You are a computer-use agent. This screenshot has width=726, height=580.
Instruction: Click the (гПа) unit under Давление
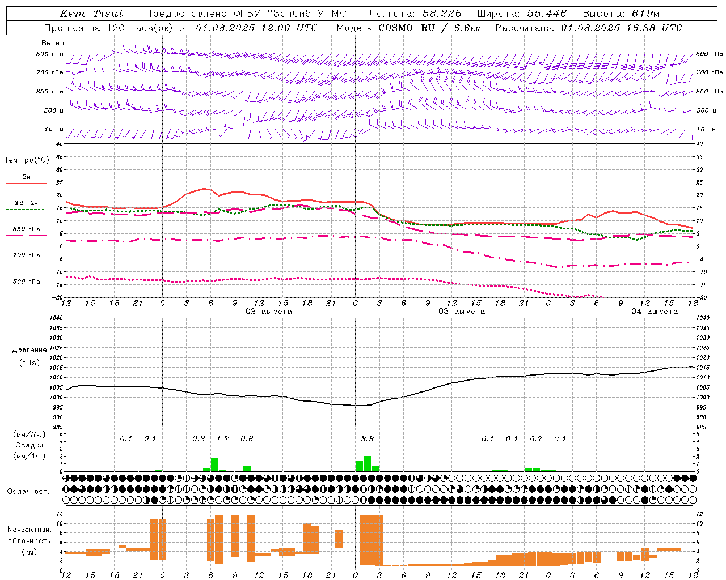(29, 363)
